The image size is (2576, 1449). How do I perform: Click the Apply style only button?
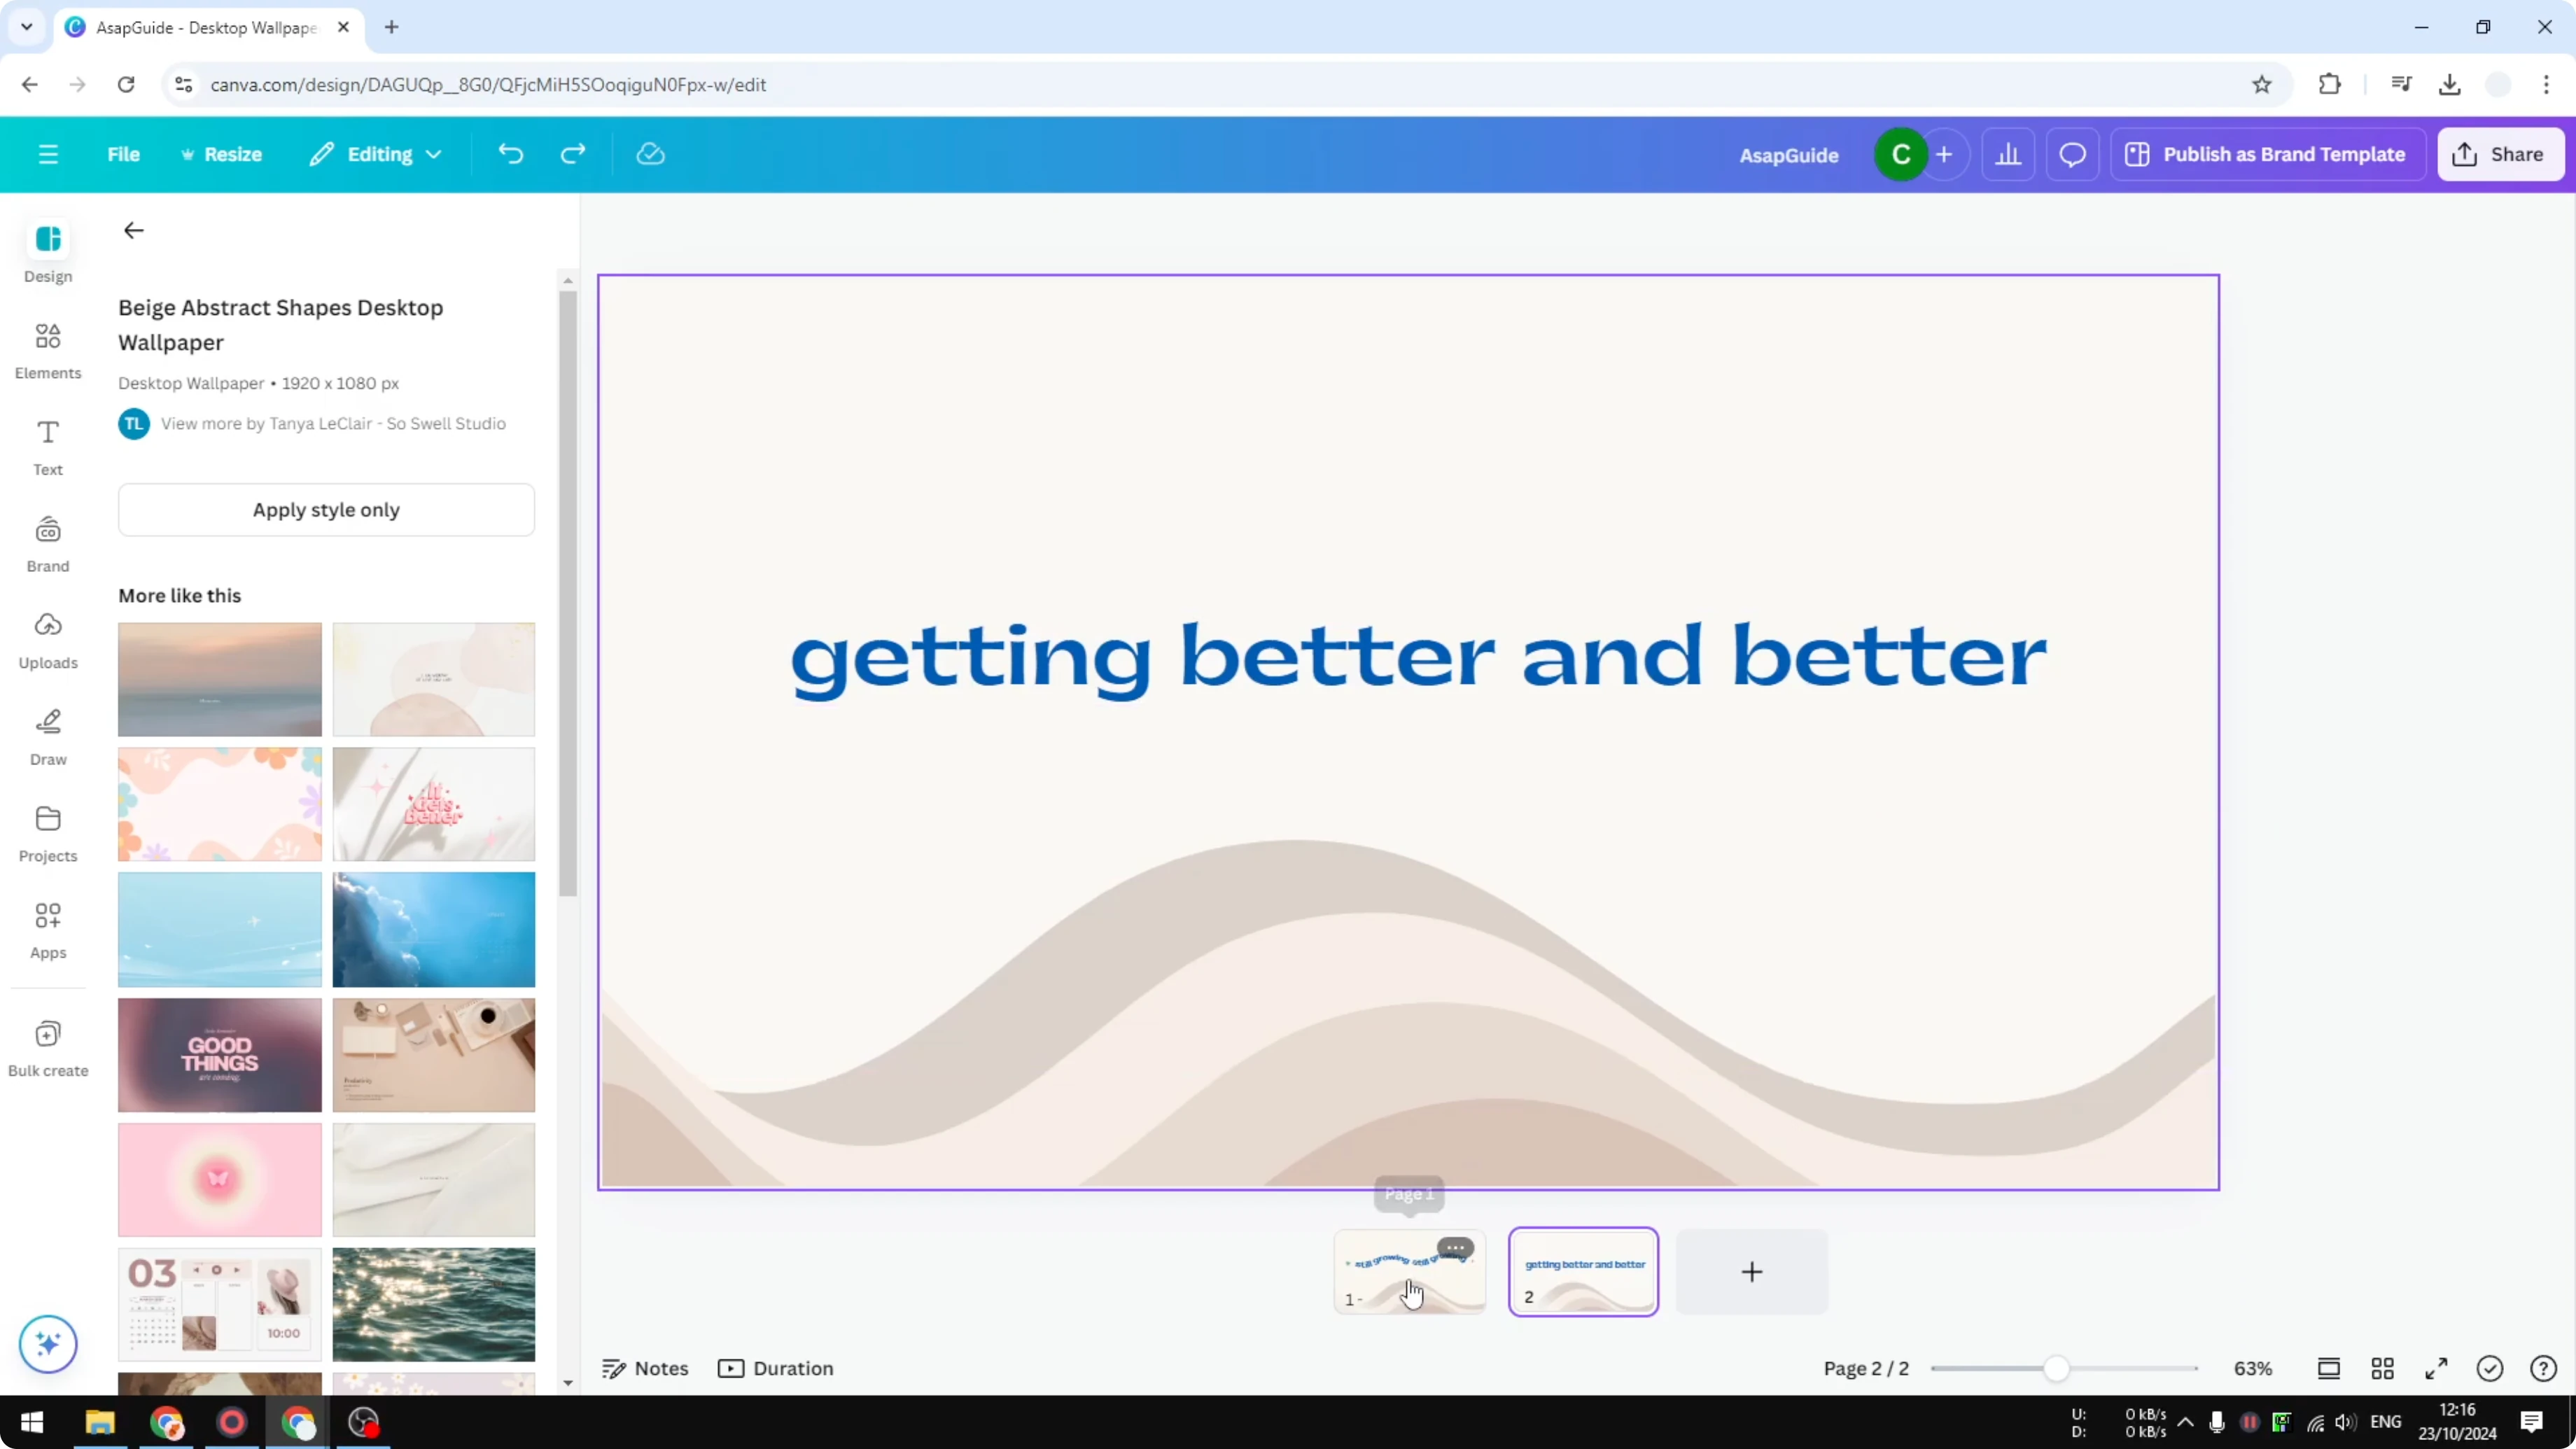click(326, 509)
